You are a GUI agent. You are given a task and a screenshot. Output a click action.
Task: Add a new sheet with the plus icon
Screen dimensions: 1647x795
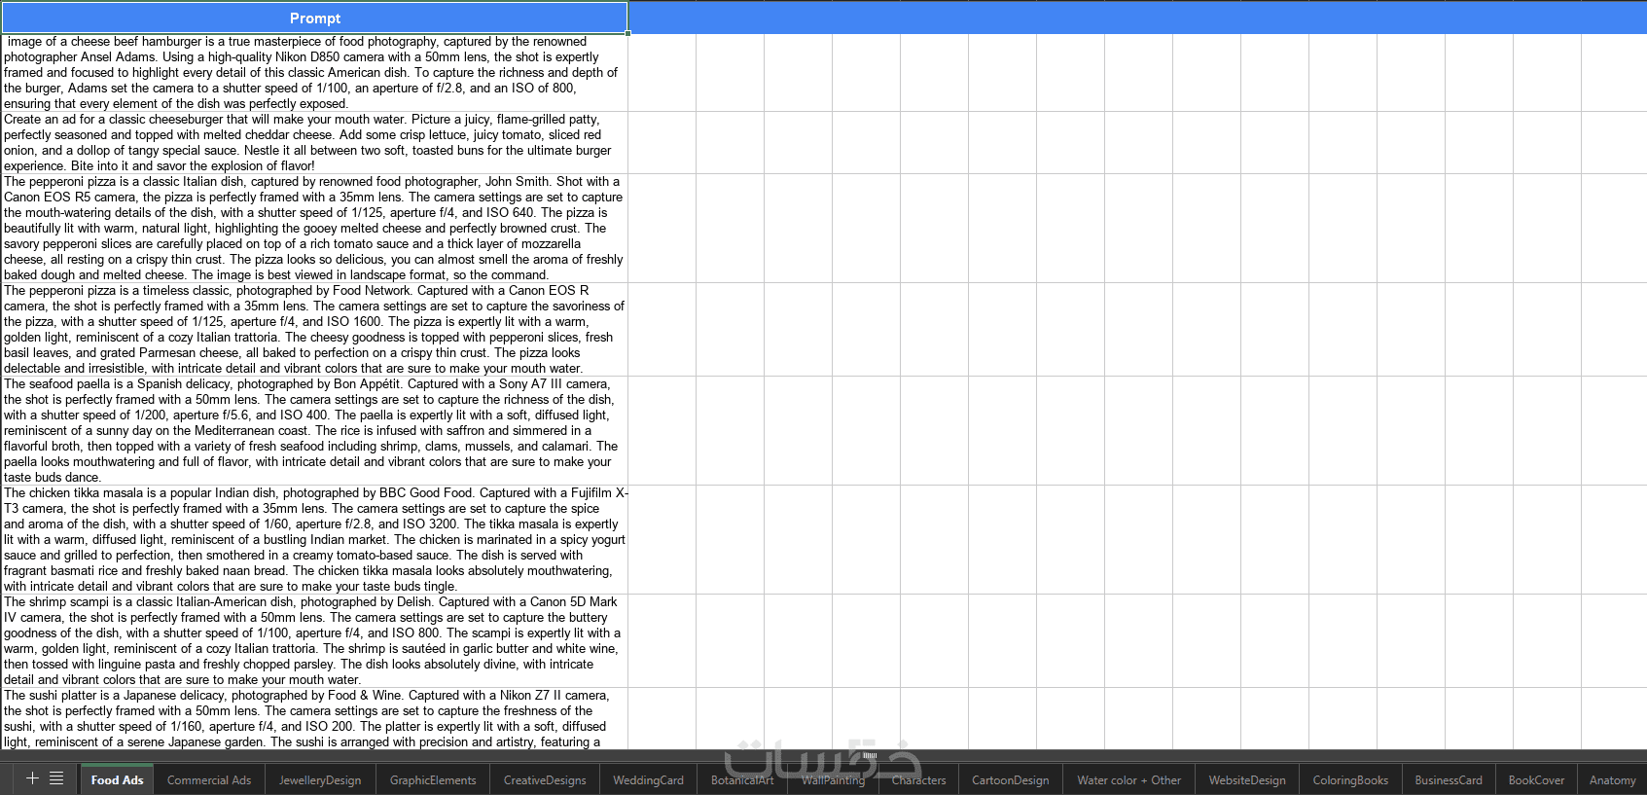32,778
